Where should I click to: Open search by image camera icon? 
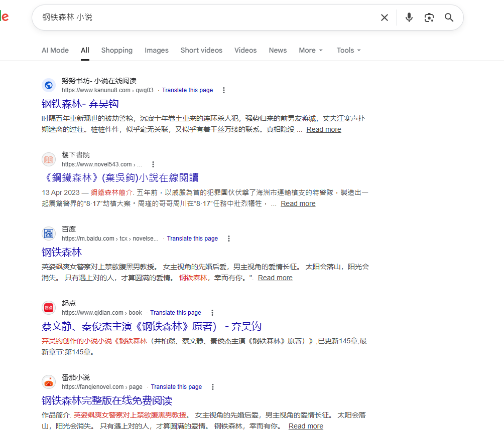429,18
